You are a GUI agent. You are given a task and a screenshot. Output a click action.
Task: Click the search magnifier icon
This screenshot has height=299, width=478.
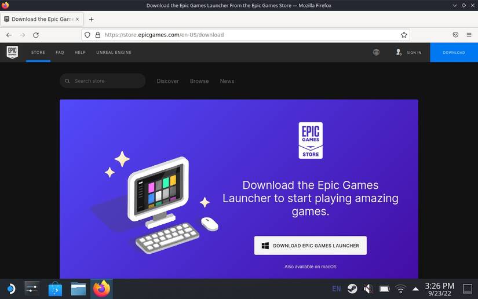click(x=67, y=81)
